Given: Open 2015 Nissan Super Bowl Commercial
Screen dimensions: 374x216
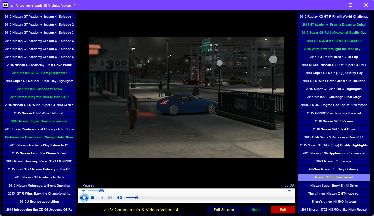Looking at the screenshot, I should pyautogui.click(x=40, y=121).
